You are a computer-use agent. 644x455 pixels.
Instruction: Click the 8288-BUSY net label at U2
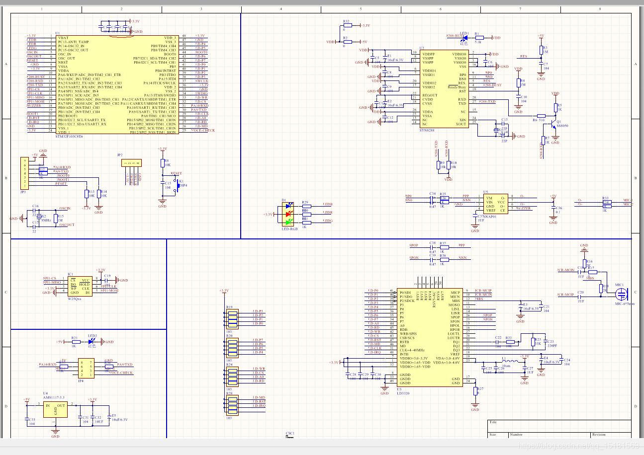point(492,85)
